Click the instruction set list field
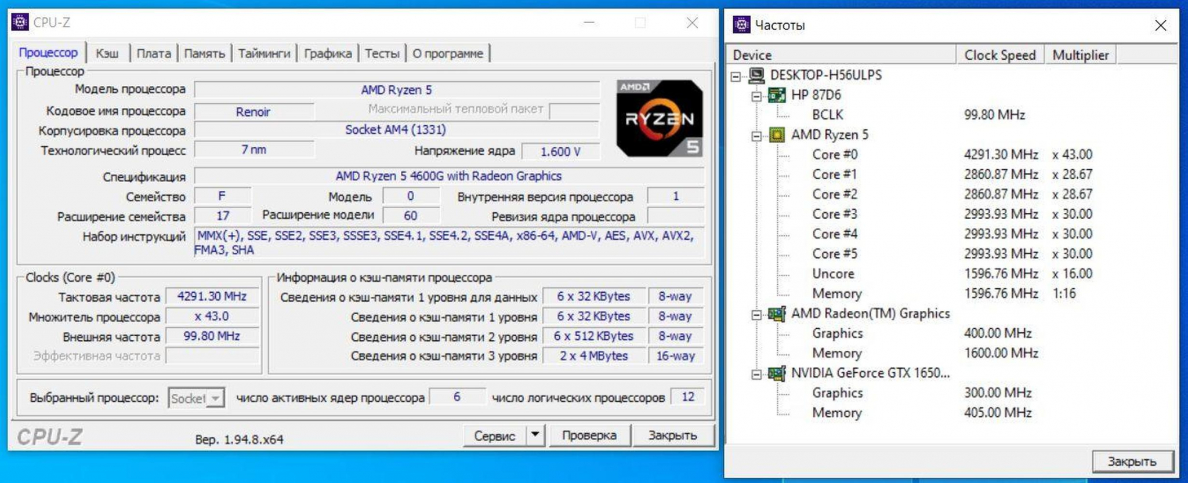This screenshot has height=483, width=1188. pyautogui.click(x=448, y=243)
